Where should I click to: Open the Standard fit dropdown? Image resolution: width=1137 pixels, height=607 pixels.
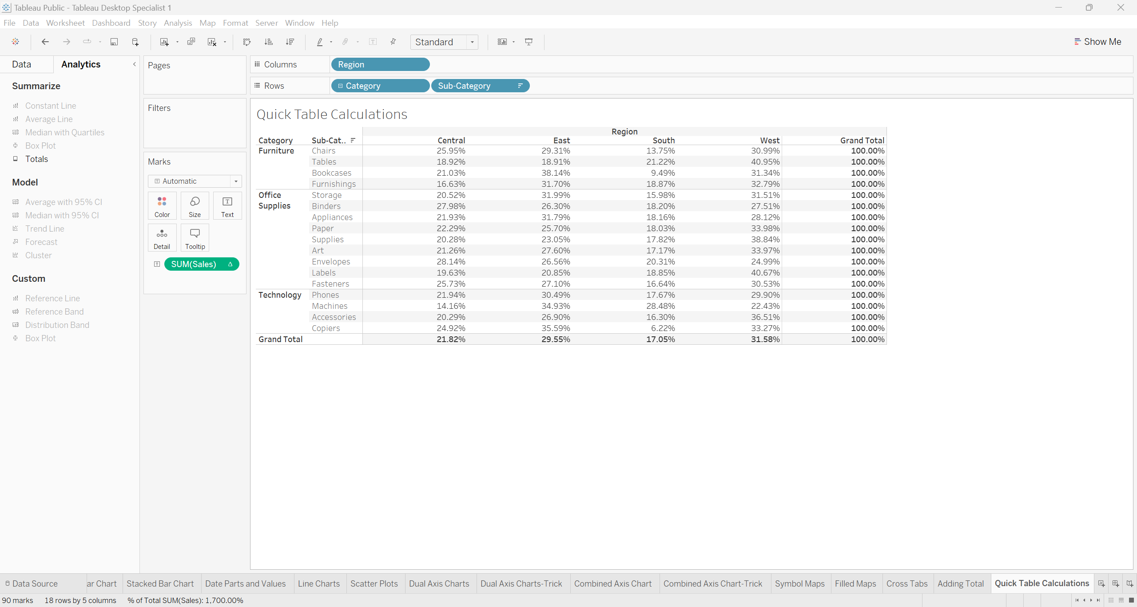coord(472,42)
